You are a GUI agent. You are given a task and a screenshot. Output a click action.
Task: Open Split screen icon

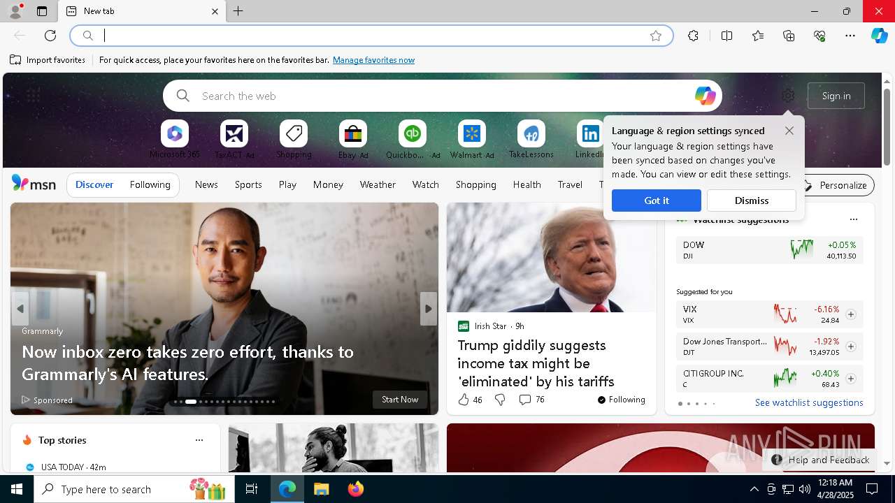coord(726,36)
